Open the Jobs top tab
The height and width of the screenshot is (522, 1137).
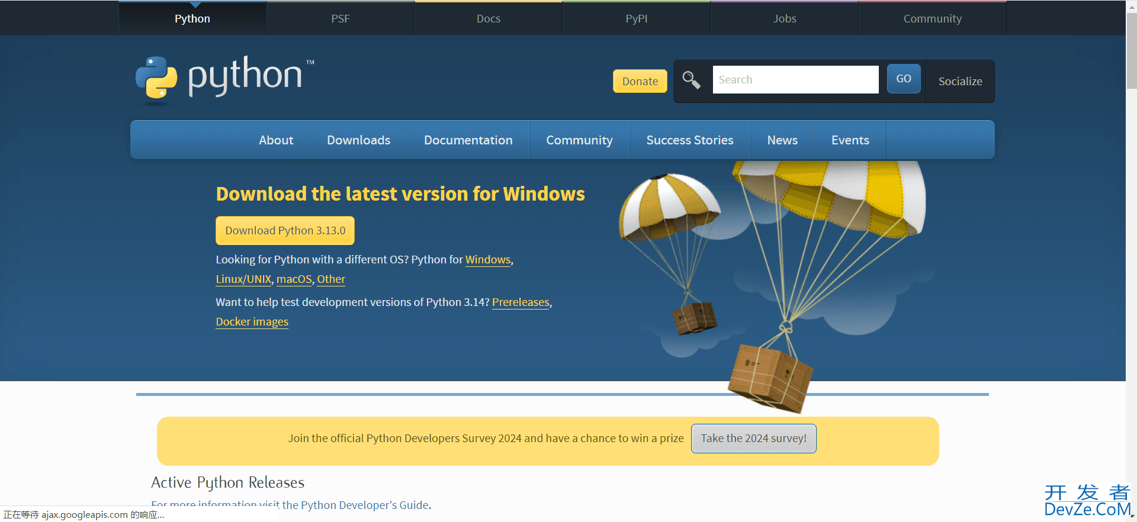click(x=785, y=18)
